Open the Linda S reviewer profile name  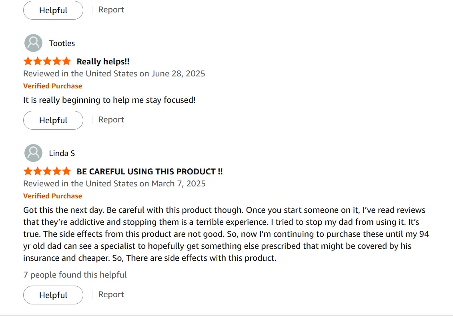tap(62, 153)
